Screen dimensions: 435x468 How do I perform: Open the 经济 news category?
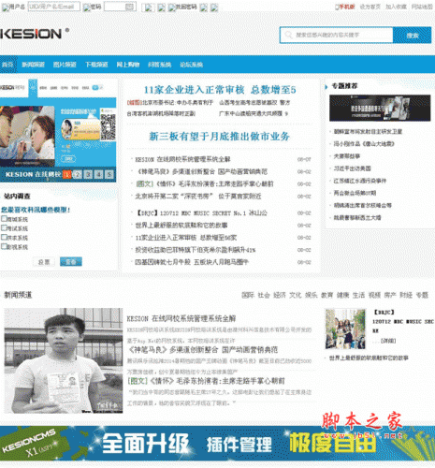point(280,295)
